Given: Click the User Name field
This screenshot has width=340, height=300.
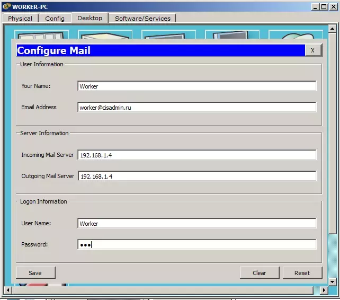Looking at the screenshot, I should 196,223.
